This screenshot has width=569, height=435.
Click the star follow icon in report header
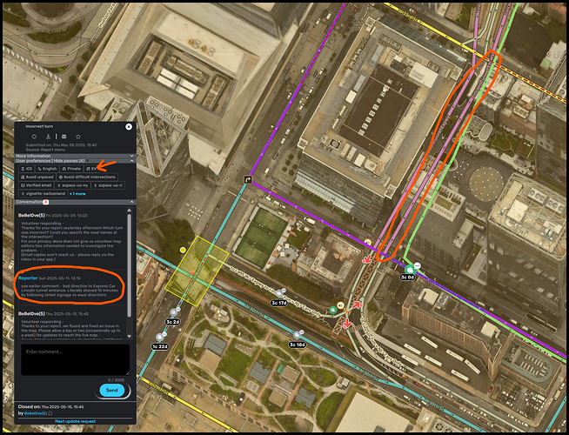[x=77, y=137]
